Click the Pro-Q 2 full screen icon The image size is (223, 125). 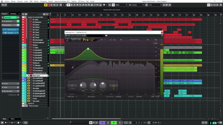(x=162, y=40)
